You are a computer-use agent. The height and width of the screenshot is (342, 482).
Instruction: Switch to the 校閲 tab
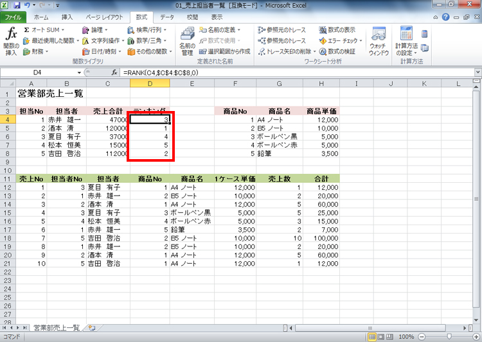coord(192,17)
